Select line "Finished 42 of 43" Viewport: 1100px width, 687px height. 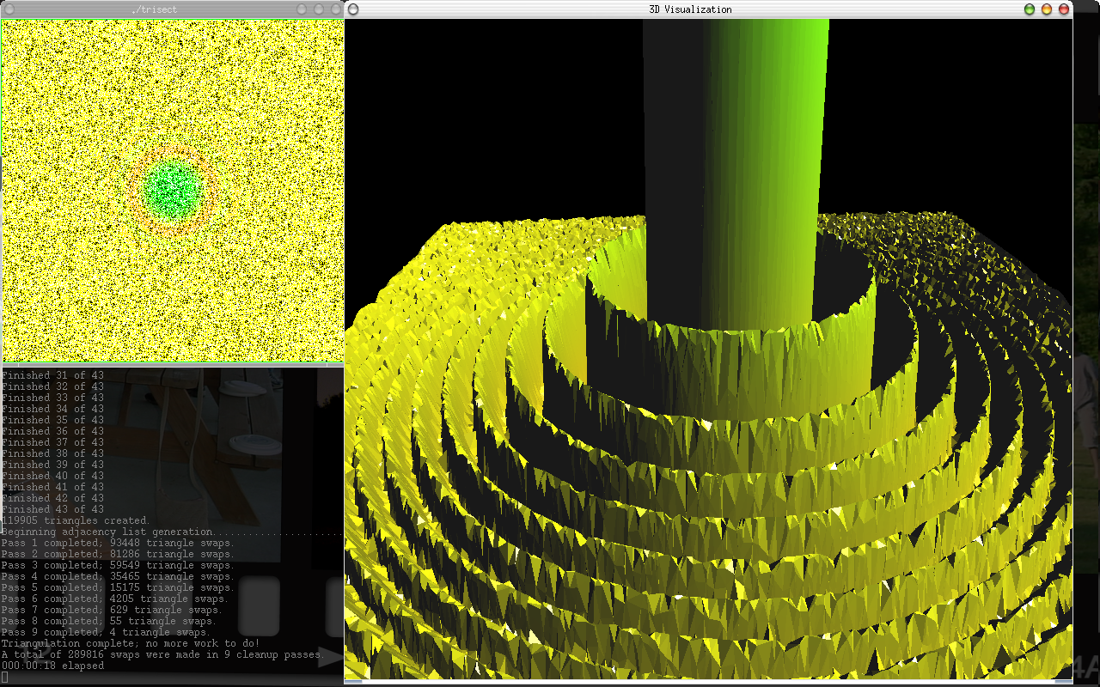(52, 498)
